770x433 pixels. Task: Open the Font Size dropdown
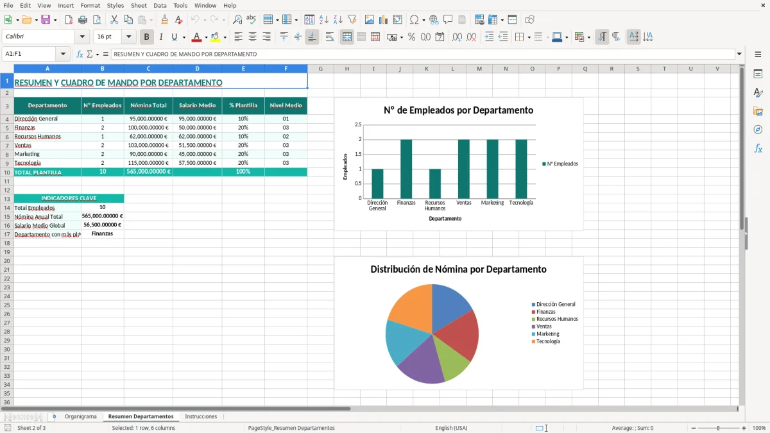[x=128, y=37]
